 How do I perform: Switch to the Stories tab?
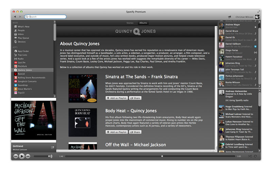[x=130, y=23]
